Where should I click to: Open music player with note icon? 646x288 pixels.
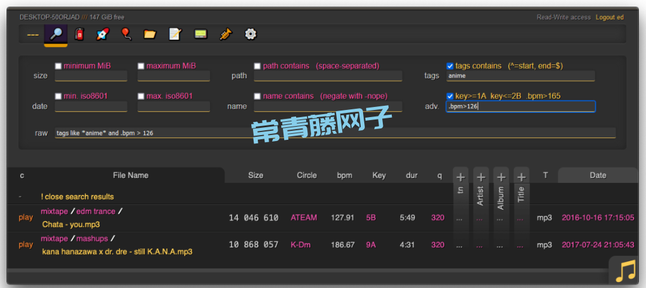(626, 272)
